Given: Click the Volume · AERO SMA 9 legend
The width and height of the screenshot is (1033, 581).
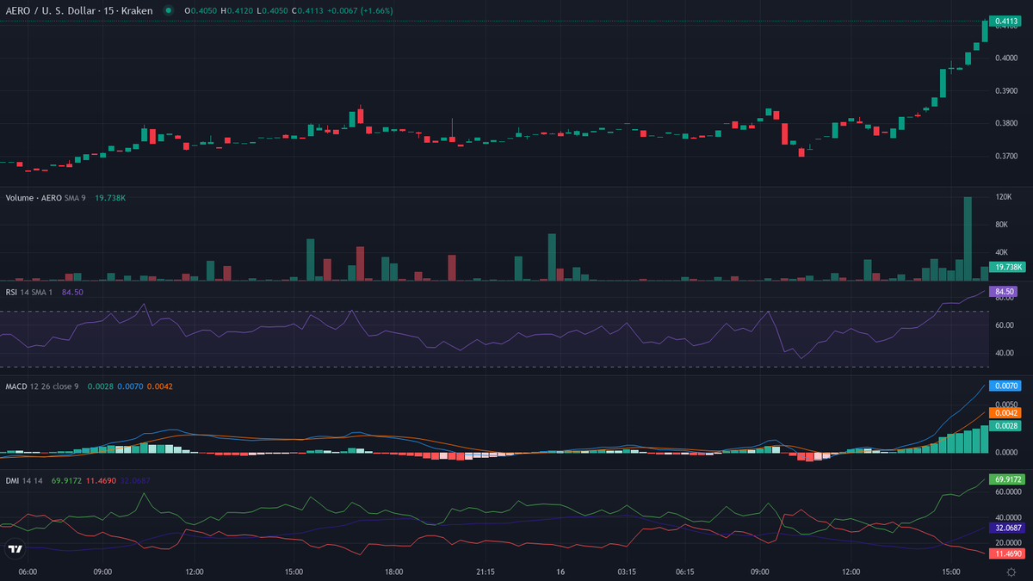Looking at the screenshot, I should point(46,198).
